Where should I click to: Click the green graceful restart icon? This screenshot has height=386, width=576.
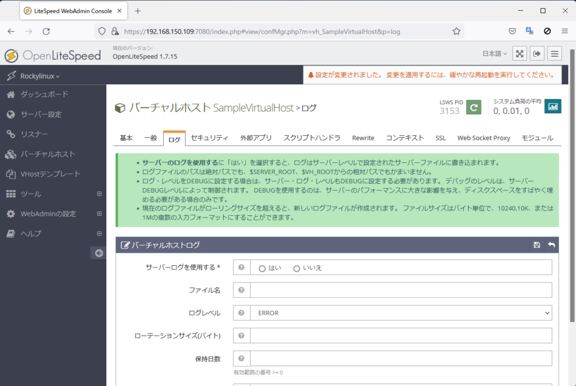(x=474, y=107)
